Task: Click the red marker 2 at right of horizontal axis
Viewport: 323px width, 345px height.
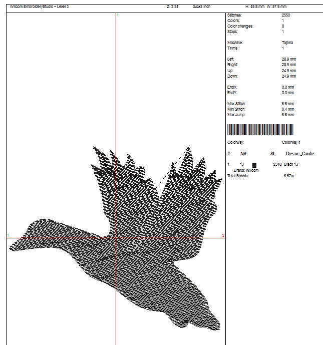Action: (x=223, y=235)
